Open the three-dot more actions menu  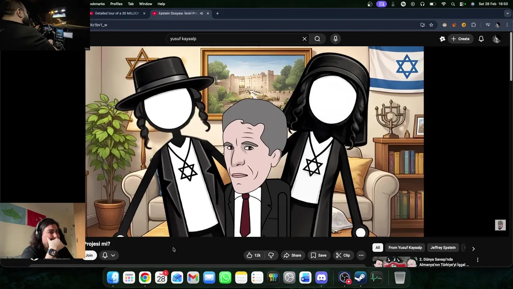coord(361,255)
